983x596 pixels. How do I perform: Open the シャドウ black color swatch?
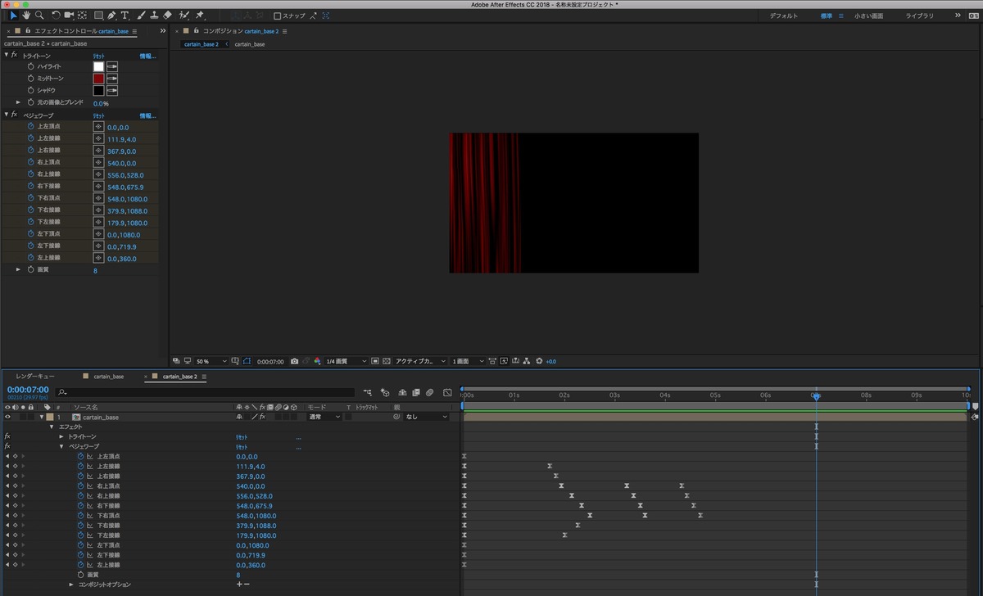pos(98,90)
